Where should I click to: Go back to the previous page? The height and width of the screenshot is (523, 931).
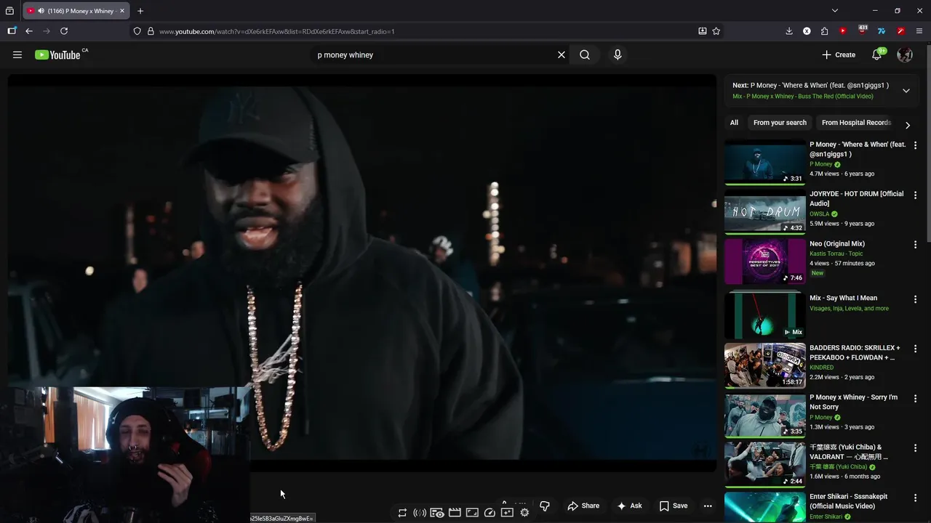pos(29,31)
